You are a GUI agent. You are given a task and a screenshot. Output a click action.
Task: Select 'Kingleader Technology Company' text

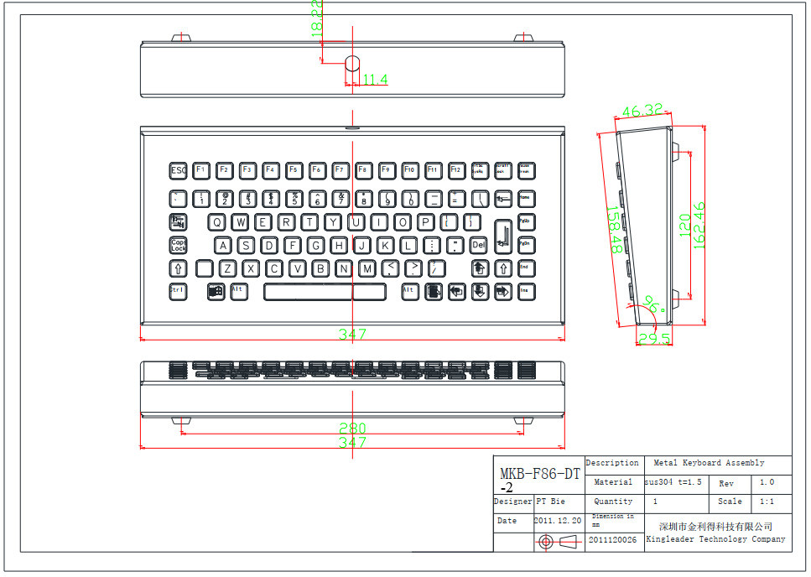click(716, 538)
